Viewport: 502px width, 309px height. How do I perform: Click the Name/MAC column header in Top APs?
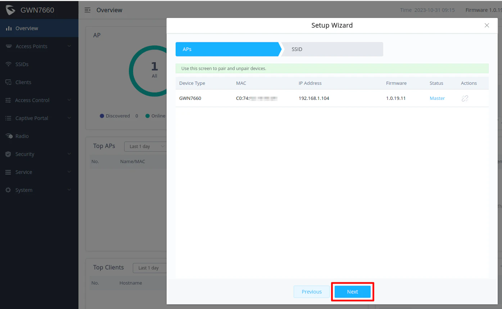[x=132, y=161]
